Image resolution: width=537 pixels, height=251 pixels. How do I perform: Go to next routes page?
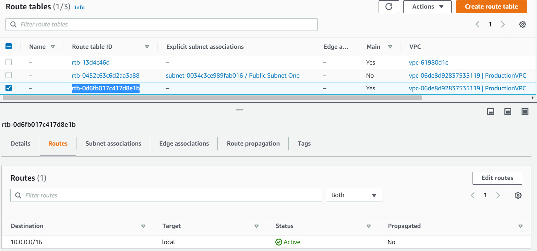pos(498,195)
